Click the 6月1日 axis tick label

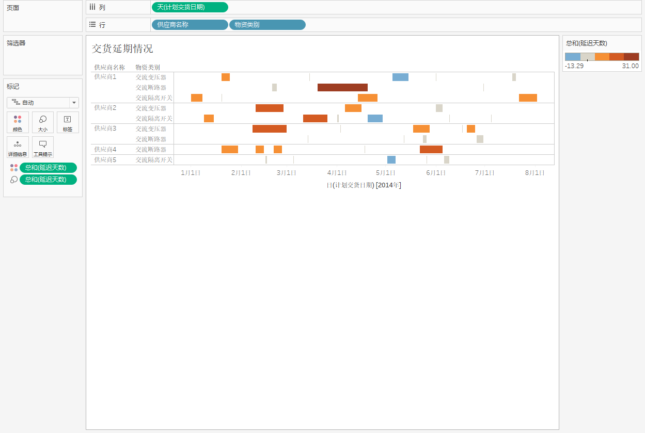436,173
